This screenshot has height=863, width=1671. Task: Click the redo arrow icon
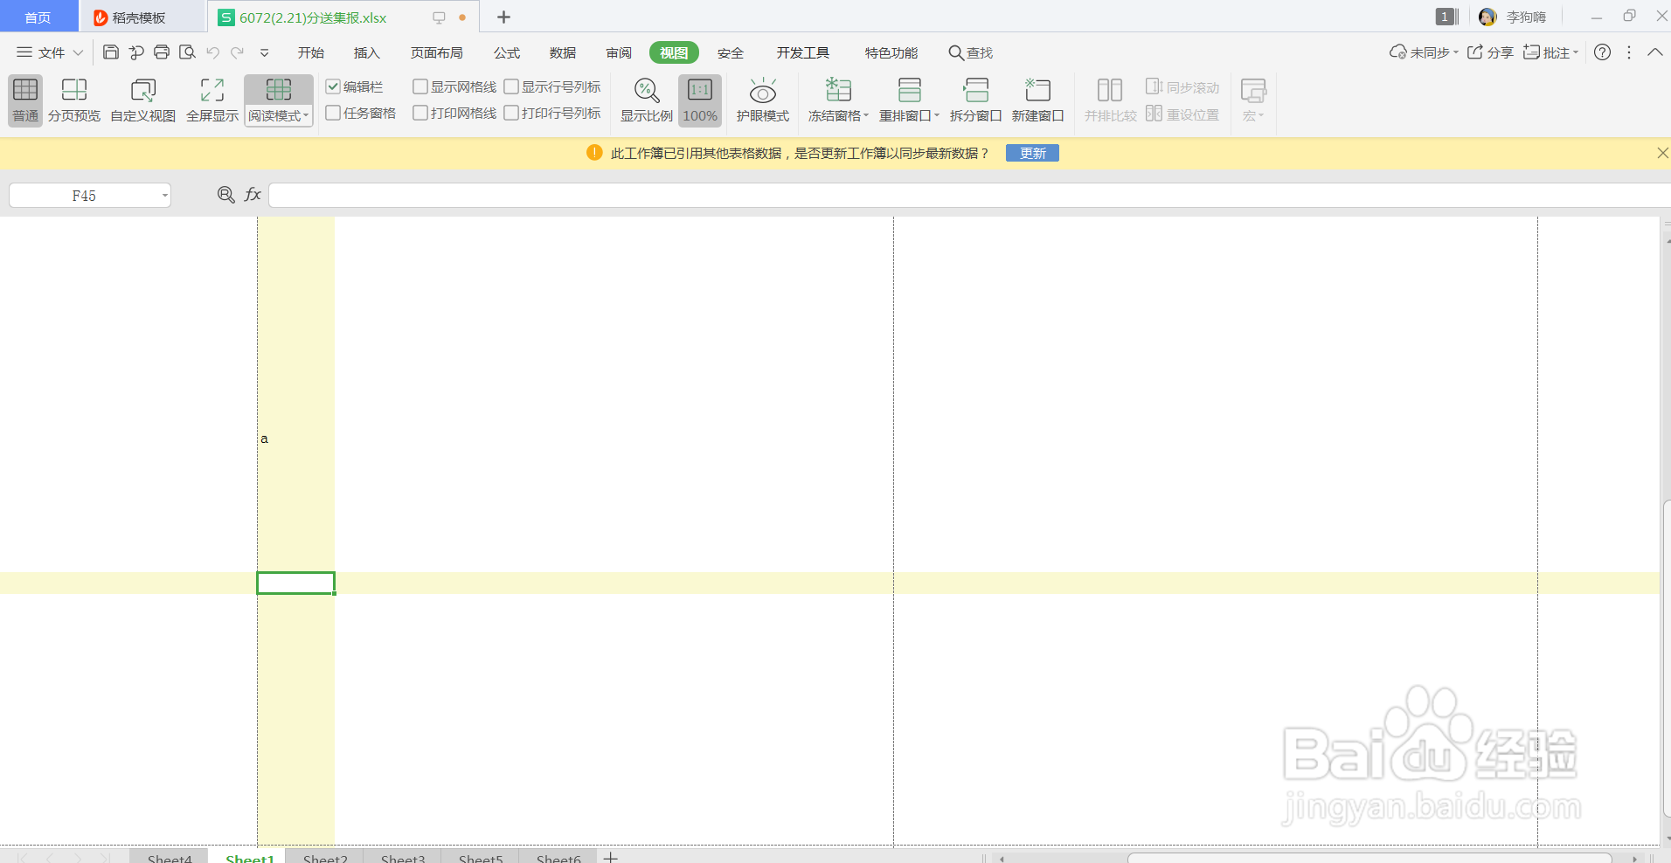(x=237, y=52)
